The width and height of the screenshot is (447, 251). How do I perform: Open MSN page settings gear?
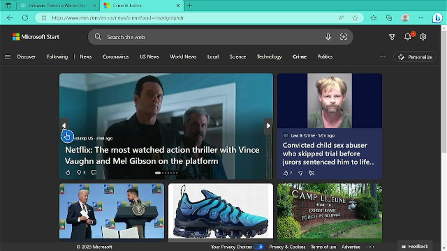tap(423, 37)
